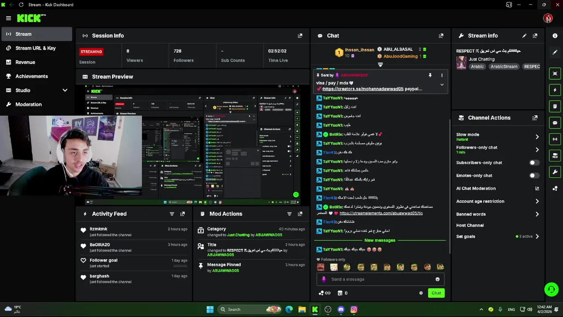563x317 pixels.
Task: Open chat settings gear icon
Action: [421, 293]
